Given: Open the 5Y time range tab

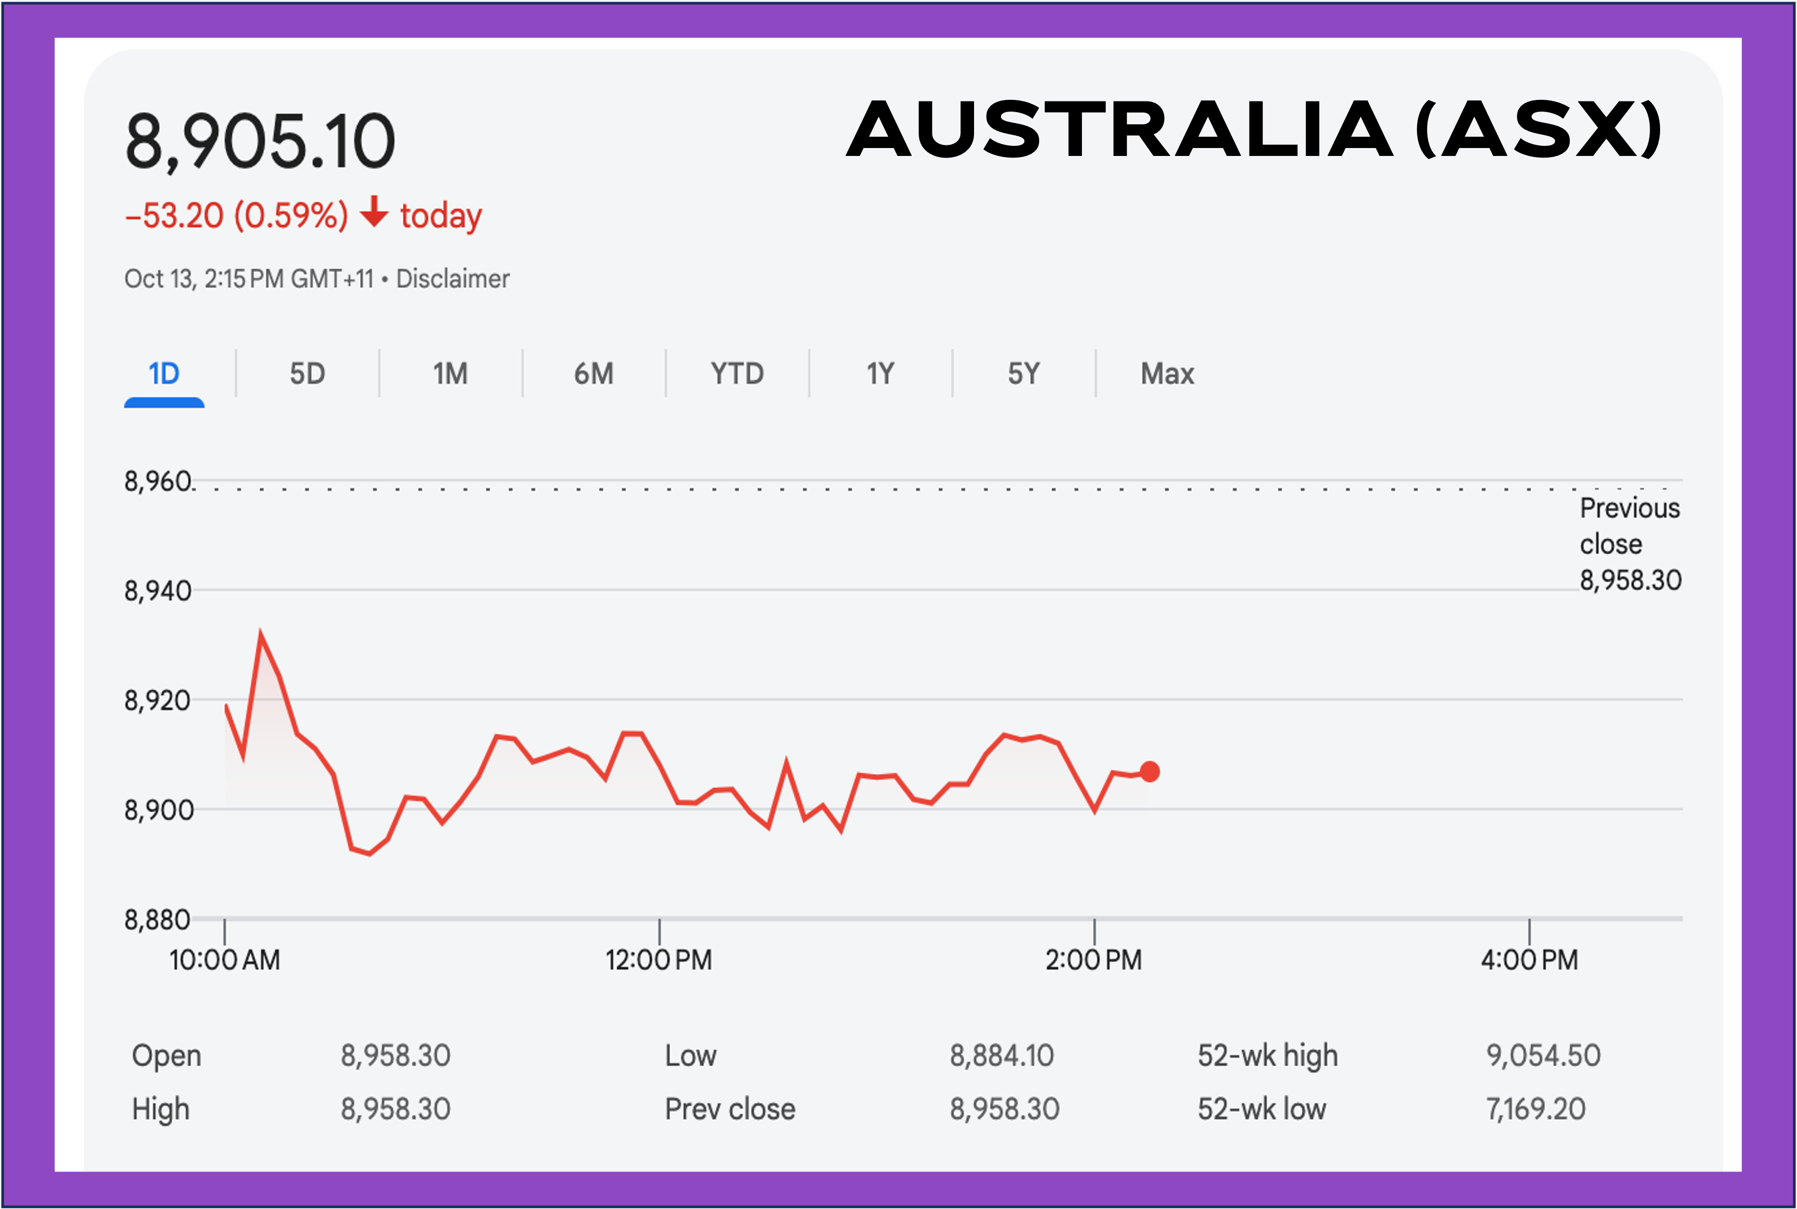Looking at the screenshot, I should pos(1024,374).
